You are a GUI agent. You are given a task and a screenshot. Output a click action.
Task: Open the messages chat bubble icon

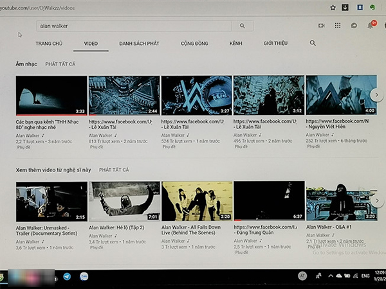(354, 25)
